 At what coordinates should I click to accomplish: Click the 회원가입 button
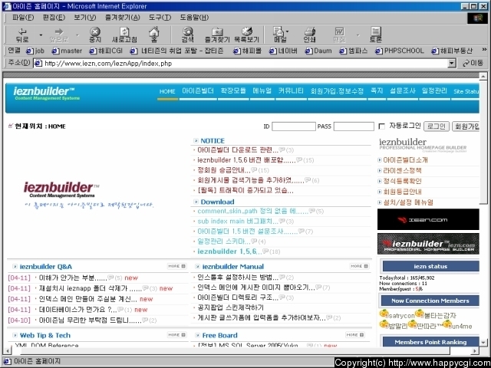click(x=466, y=126)
